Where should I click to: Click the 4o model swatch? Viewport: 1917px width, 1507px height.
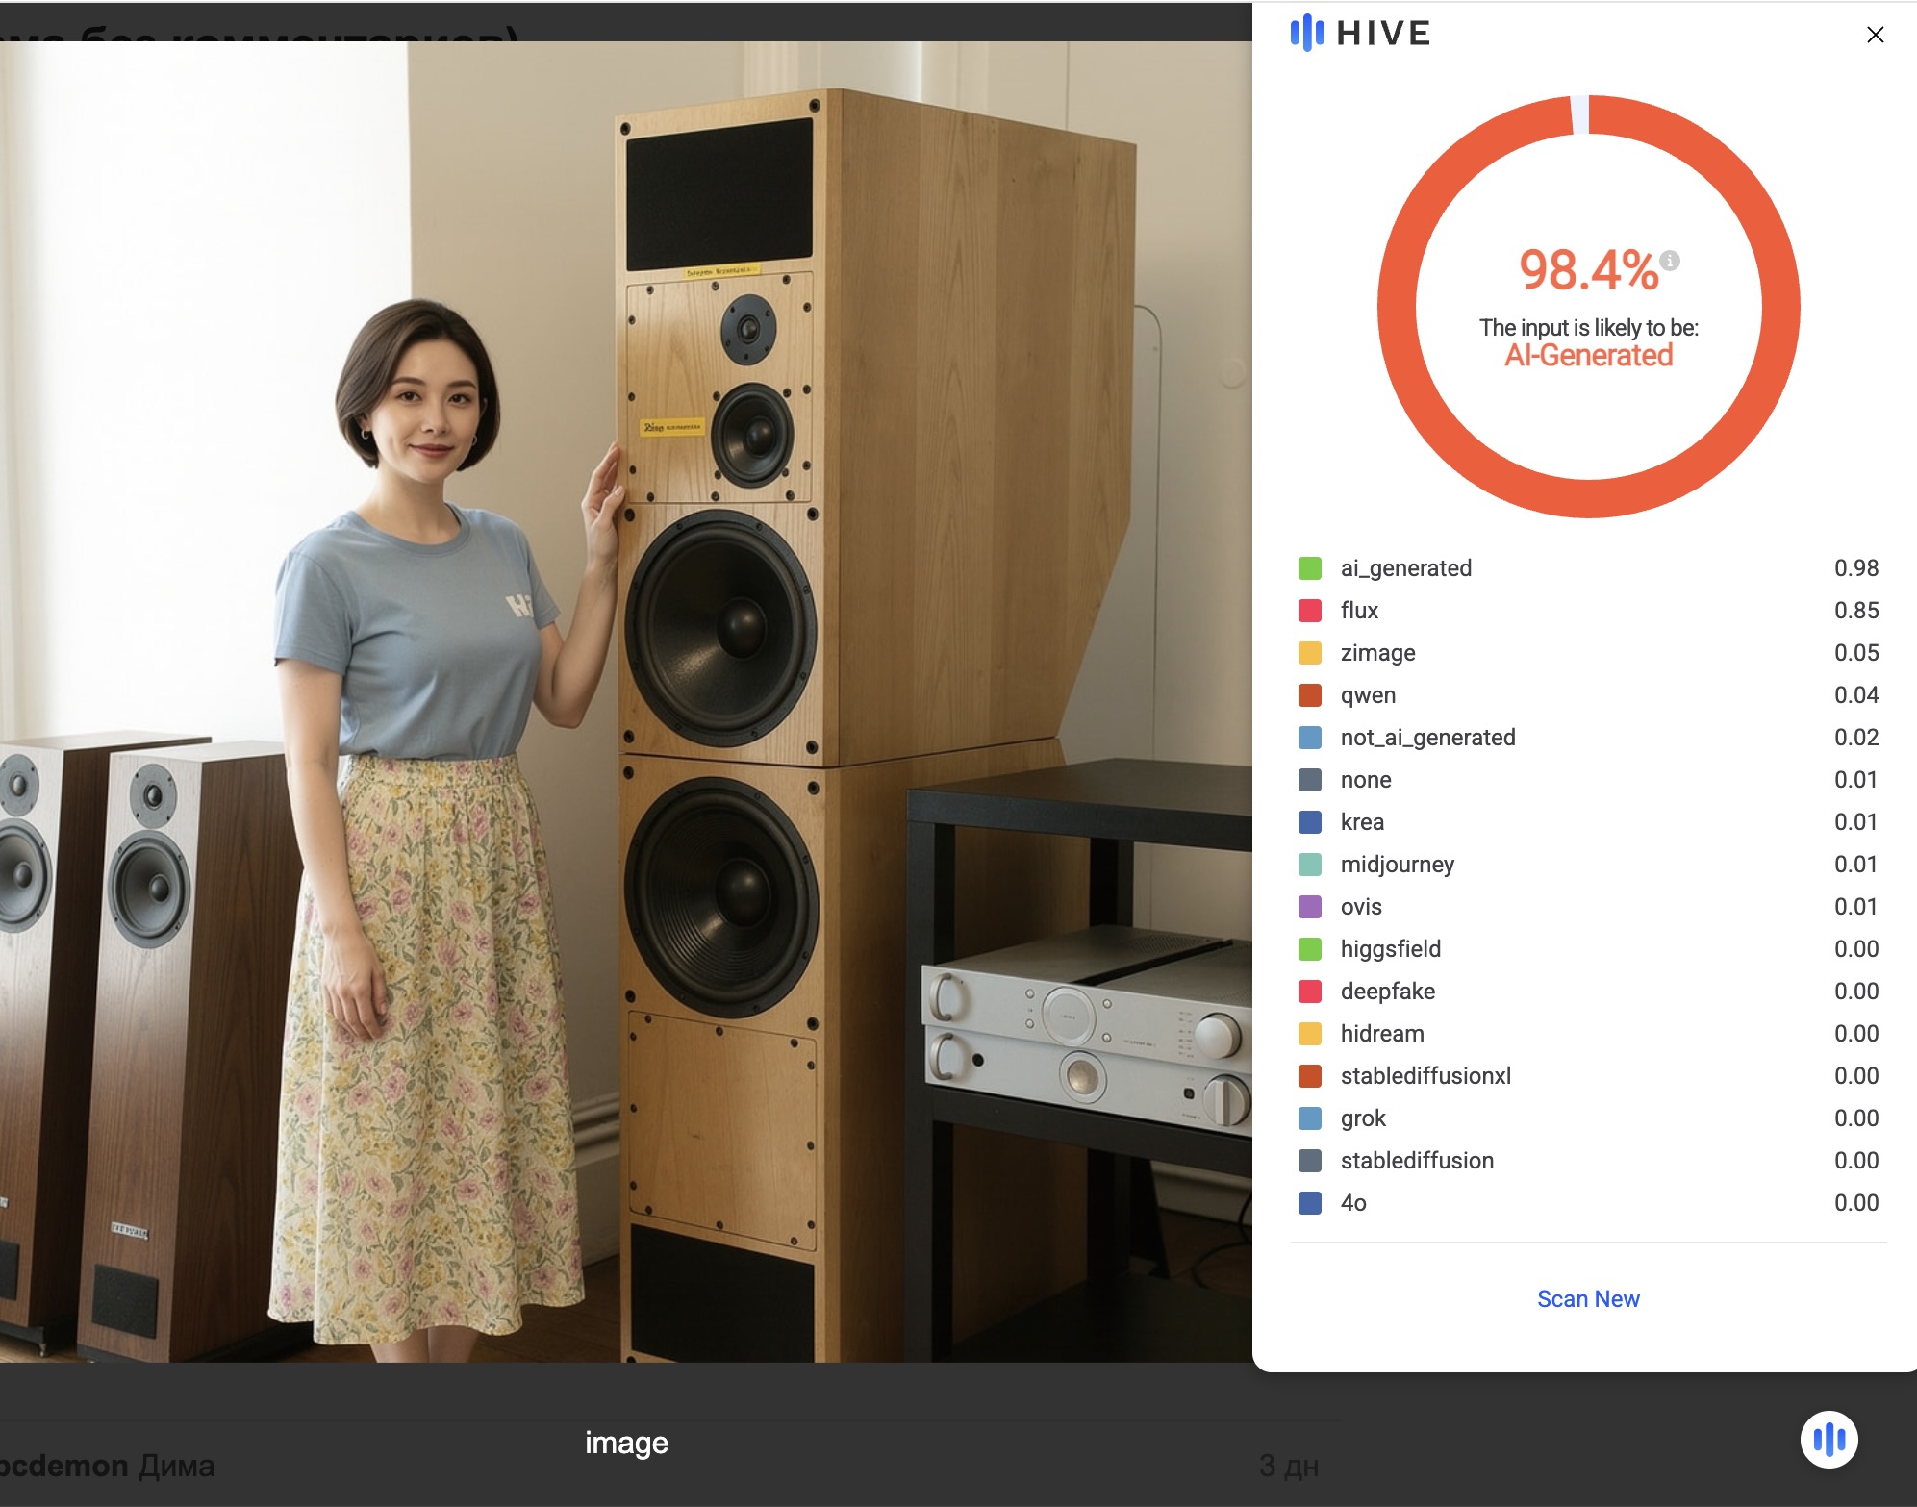coord(1309,1203)
